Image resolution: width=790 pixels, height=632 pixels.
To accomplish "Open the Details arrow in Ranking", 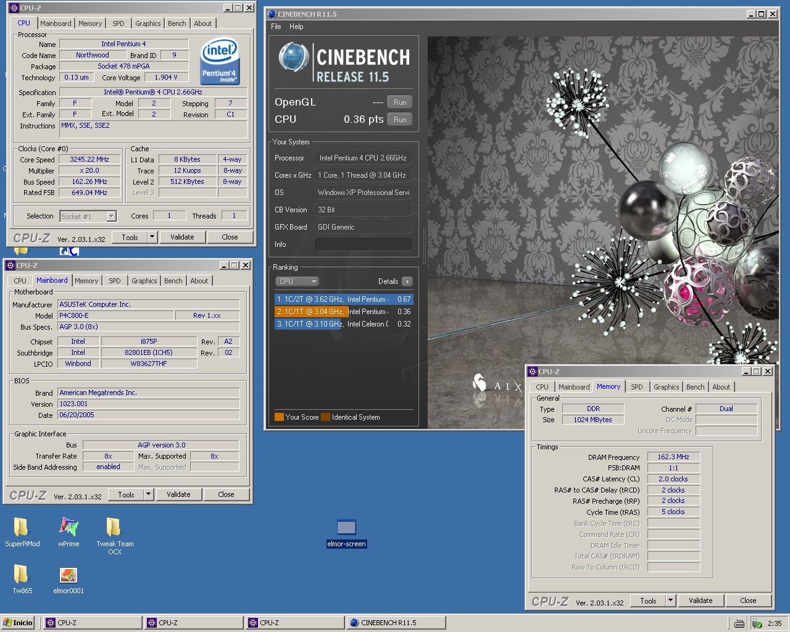I will pos(407,281).
